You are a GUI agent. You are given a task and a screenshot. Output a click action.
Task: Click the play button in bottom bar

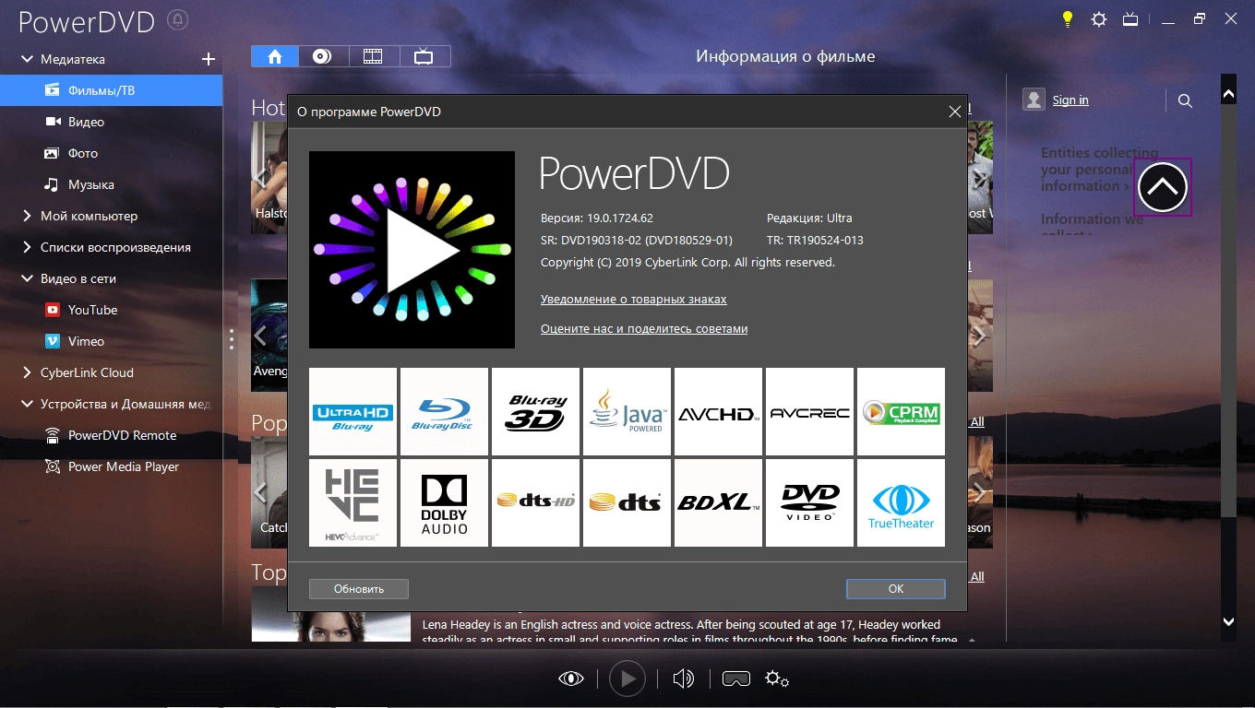[627, 679]
